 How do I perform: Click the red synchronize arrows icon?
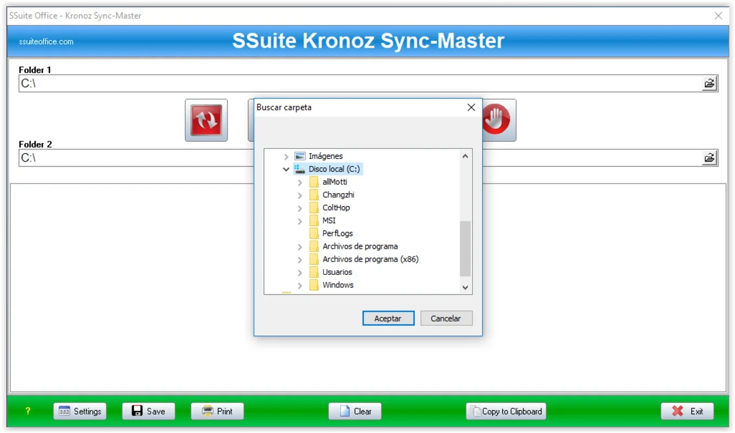pos(206,120)
